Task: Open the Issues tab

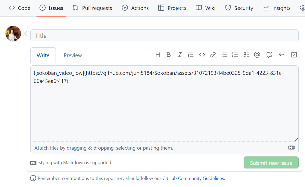Action: tap(51, 8)
